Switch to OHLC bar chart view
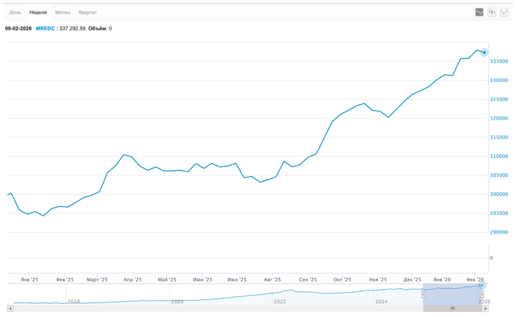 505,13
